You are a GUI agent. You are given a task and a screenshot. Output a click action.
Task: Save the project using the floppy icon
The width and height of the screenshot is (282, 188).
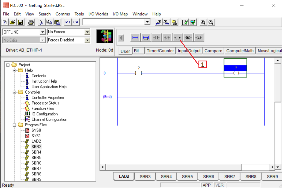tap(20, 22)
